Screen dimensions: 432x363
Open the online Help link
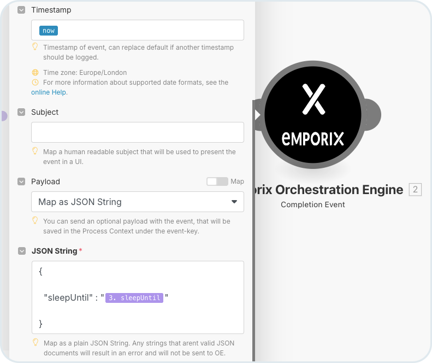point(49,92)
